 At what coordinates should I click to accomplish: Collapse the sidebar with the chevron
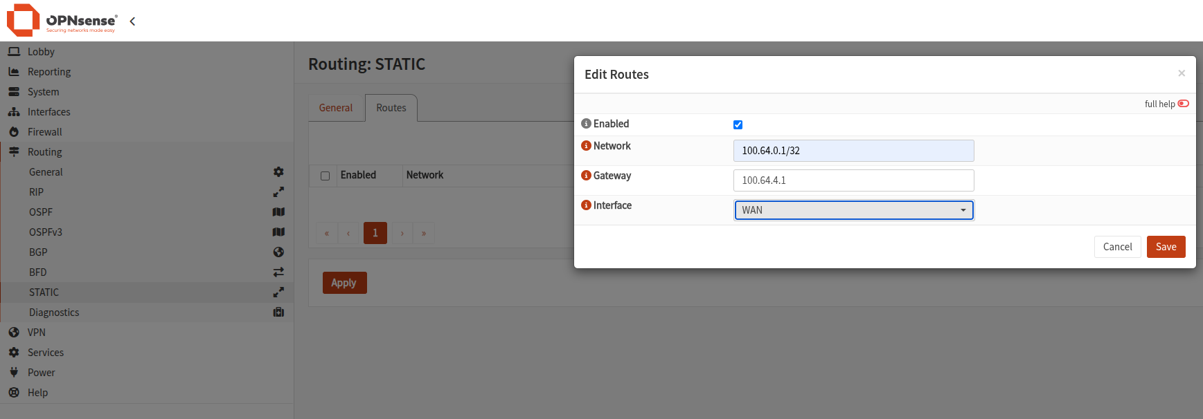click(x=132, y=21)
